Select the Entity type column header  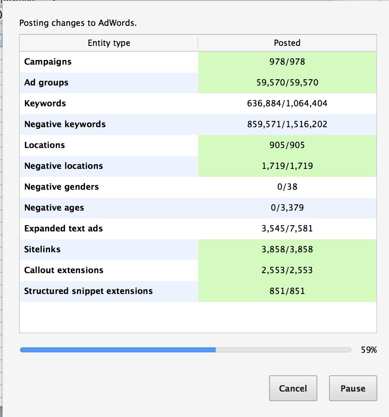109,43
